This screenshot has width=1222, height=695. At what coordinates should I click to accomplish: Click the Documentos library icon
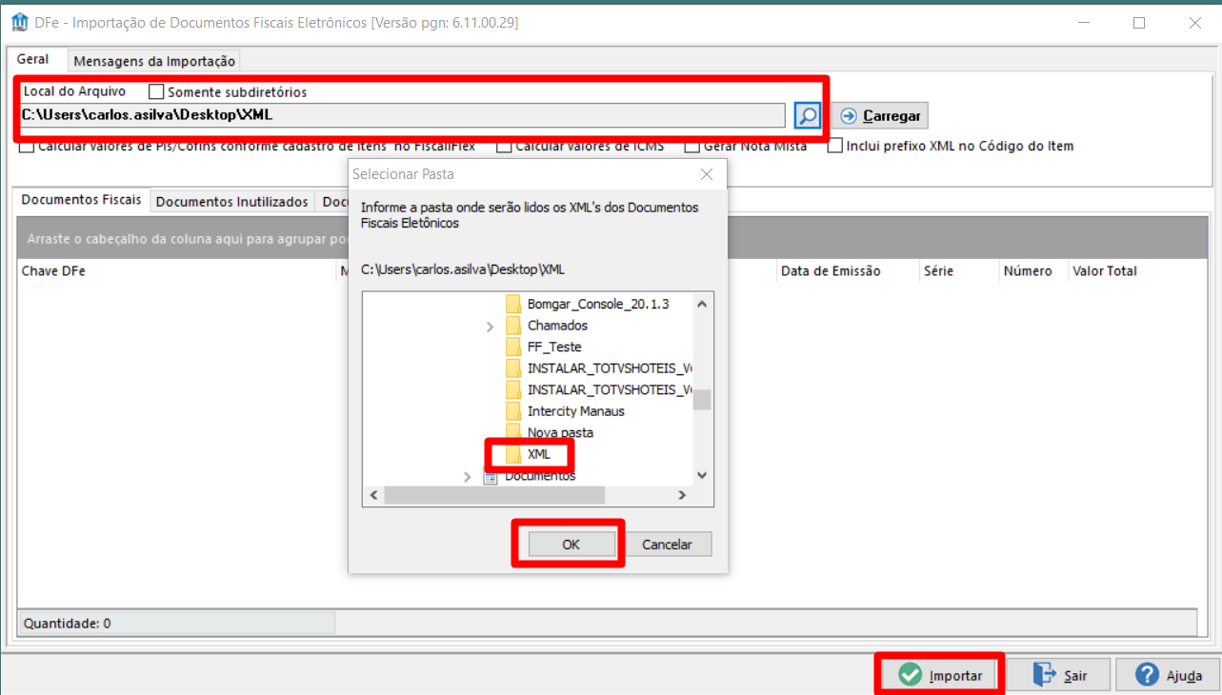[x=491, y=476]
